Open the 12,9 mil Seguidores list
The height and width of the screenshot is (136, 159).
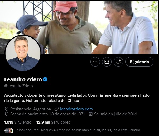53,122
